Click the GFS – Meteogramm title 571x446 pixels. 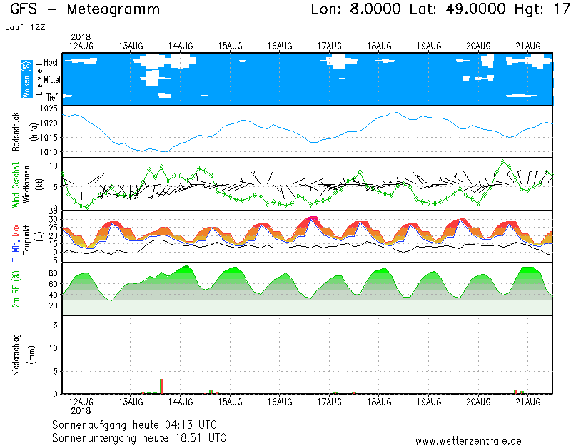pos(86,10)
